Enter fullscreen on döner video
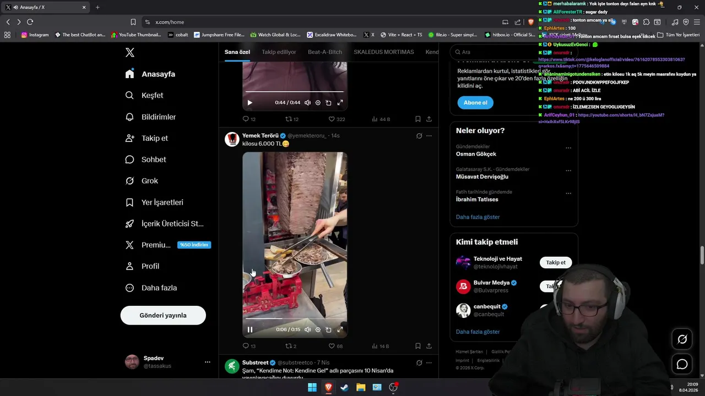Screen dimensions: 705x396 pos(340,329)
